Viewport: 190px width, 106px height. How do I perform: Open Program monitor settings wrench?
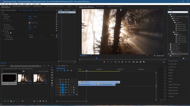point(154,56)
